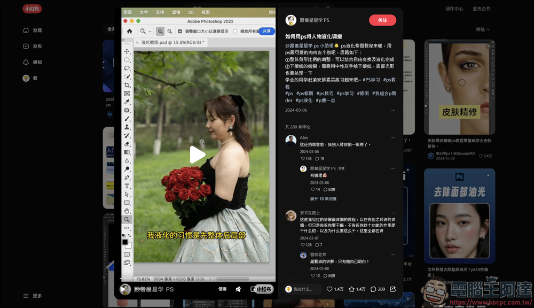Toggle '调整窗口大小以满屏显示' checkbox

tap(180, 31)
